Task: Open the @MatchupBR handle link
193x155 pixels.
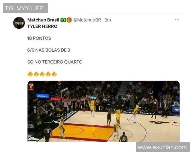Action: point(87,20)
